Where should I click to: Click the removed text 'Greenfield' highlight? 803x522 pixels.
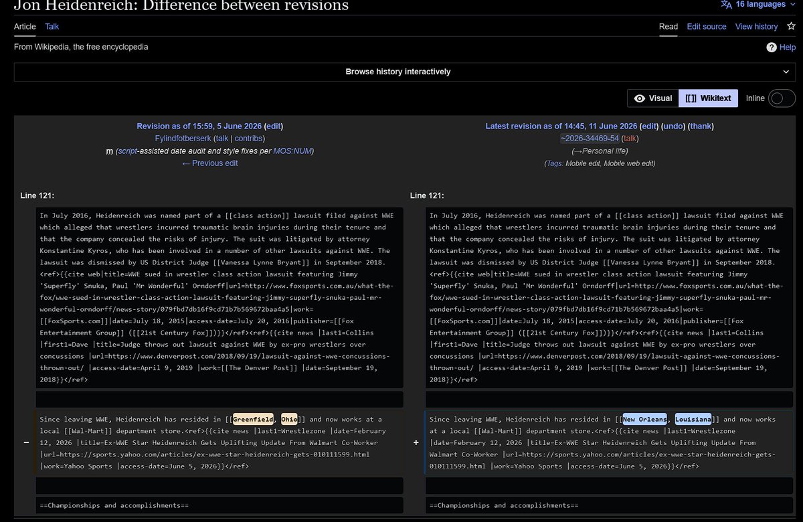pyautogui.click(x=253, y=420)
